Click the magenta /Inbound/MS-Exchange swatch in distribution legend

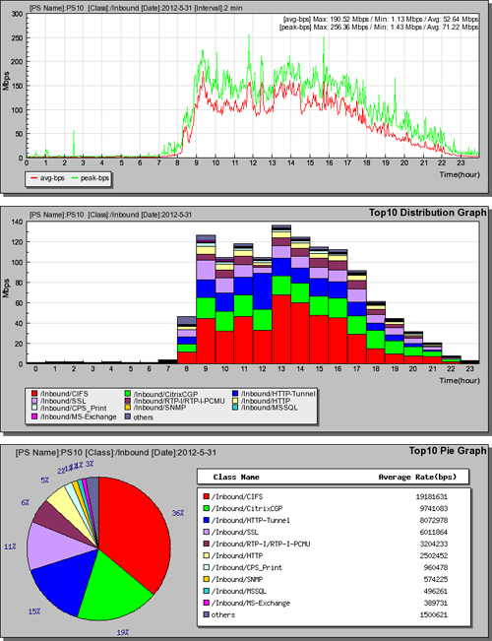pos(34,417)
